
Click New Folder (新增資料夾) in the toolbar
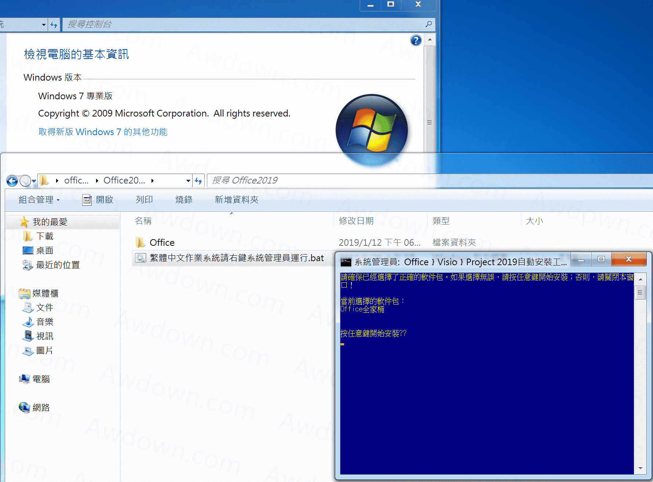pyautogui.click(x=236, y=200)
